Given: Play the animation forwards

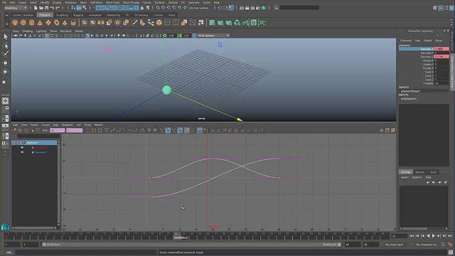Looking at the screenshot, I should (434, 236).
